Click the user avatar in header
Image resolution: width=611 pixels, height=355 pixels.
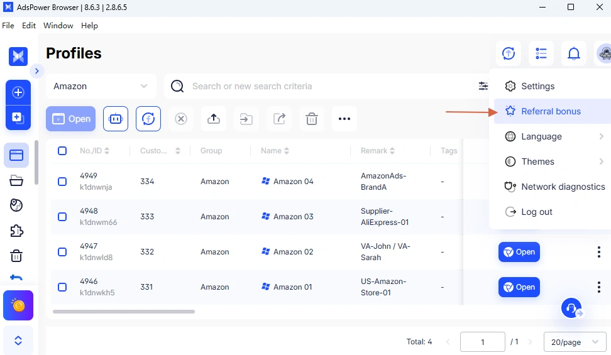pos(603,53)
